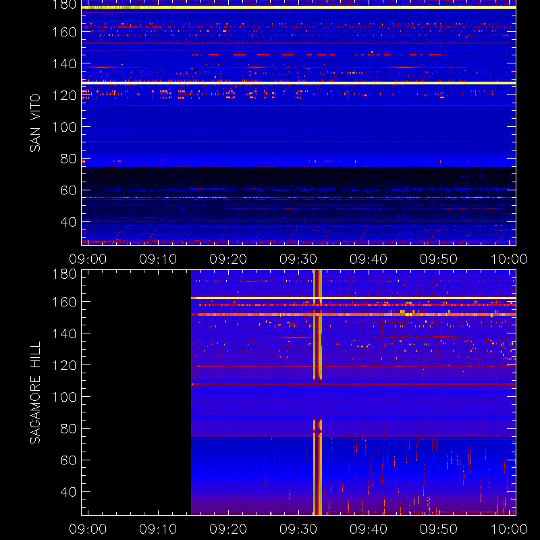This screenshot has width=540, height=540.
Task: Select 09:40 on the San Vito time axis
Action: (x=369, y=259)
